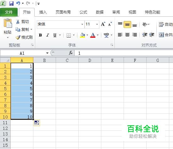The image size is (173, 149).
Task: Switch to the 特色功能 tab
Action: (153, 12)
